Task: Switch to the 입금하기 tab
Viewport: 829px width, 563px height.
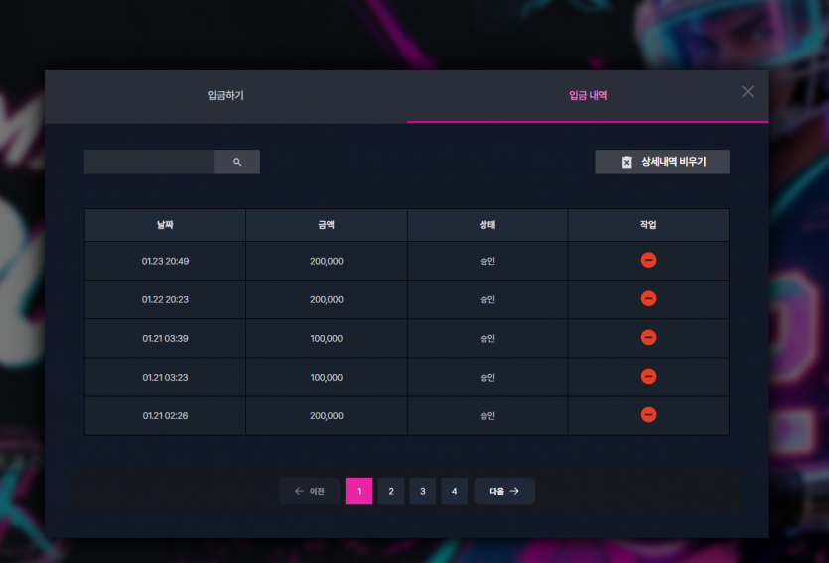Action: click(x=225, y=96)
